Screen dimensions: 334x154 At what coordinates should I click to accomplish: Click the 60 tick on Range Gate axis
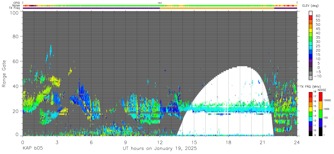click(16, 61)
